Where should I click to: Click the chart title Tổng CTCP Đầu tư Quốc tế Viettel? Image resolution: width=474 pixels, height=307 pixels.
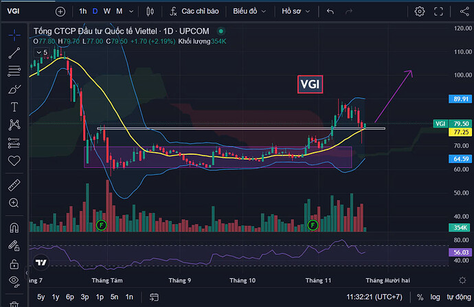pyautogui.click(x=95, y=31)
